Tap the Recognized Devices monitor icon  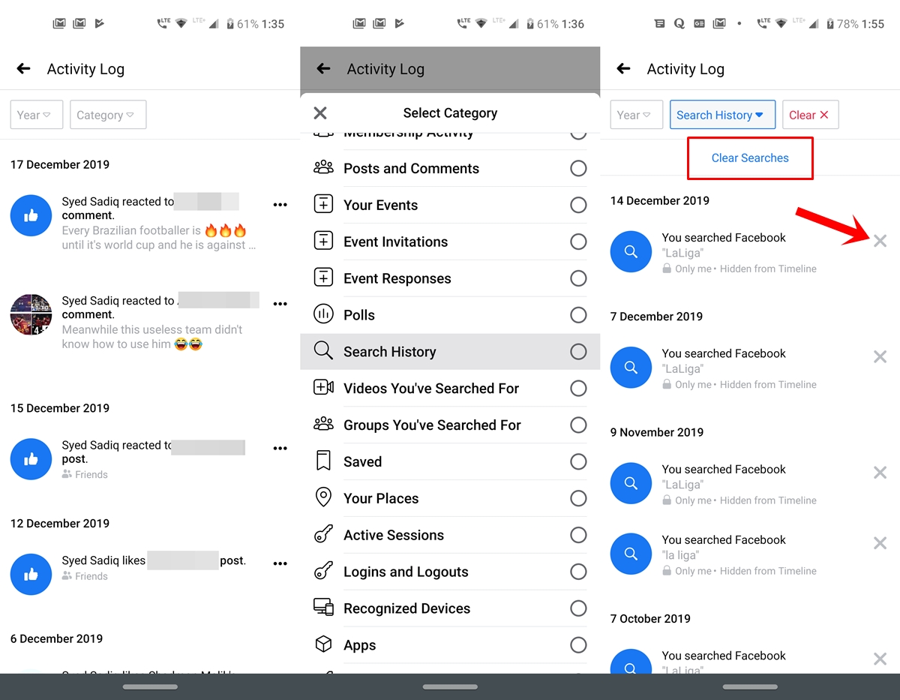pyautogui.click(x=323, y=607)
